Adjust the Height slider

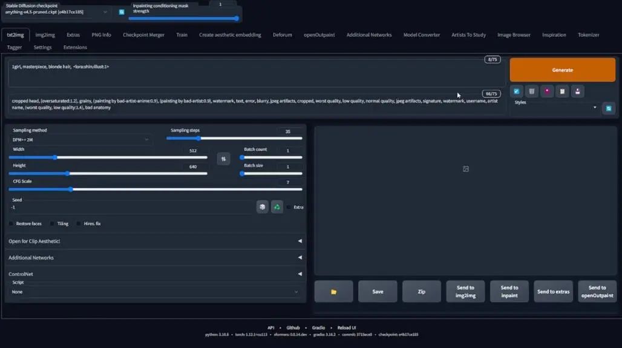108,174
